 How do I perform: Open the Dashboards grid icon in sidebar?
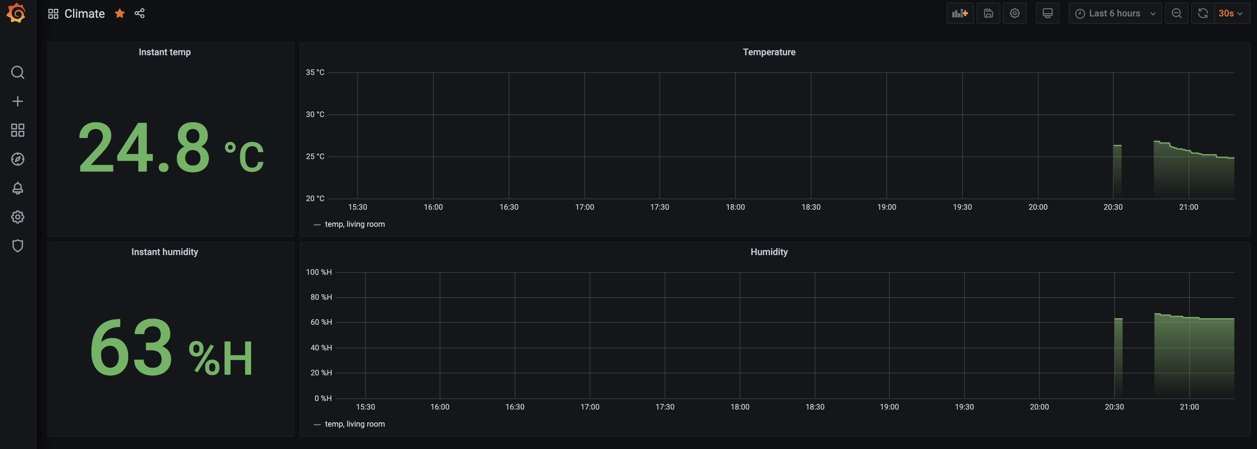17,130
